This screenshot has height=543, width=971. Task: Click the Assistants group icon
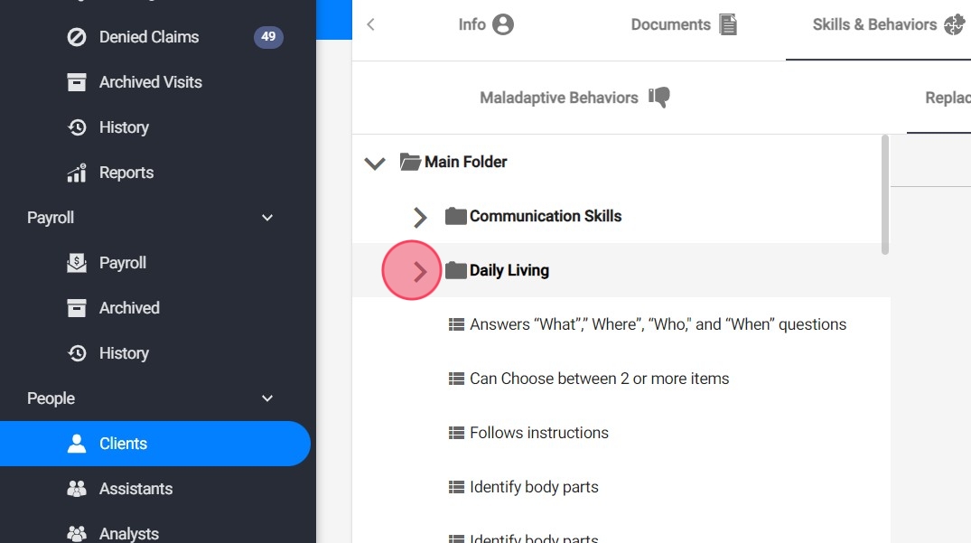coord(77,489)
